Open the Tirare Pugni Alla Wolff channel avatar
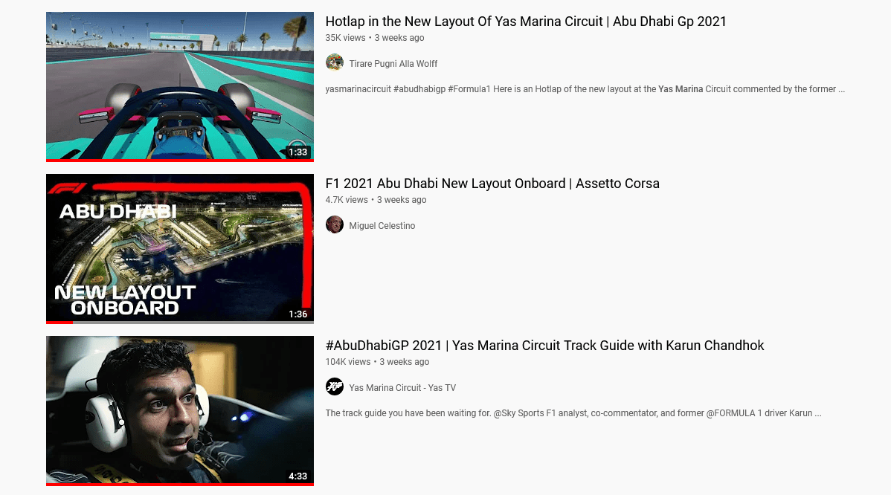Viewport: 891px width, 495px height. coord(334,62)
